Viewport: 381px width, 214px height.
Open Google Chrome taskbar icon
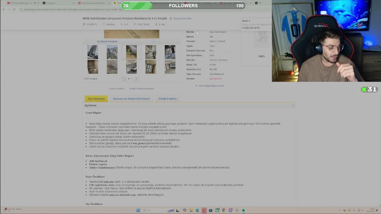pos(224,210)
